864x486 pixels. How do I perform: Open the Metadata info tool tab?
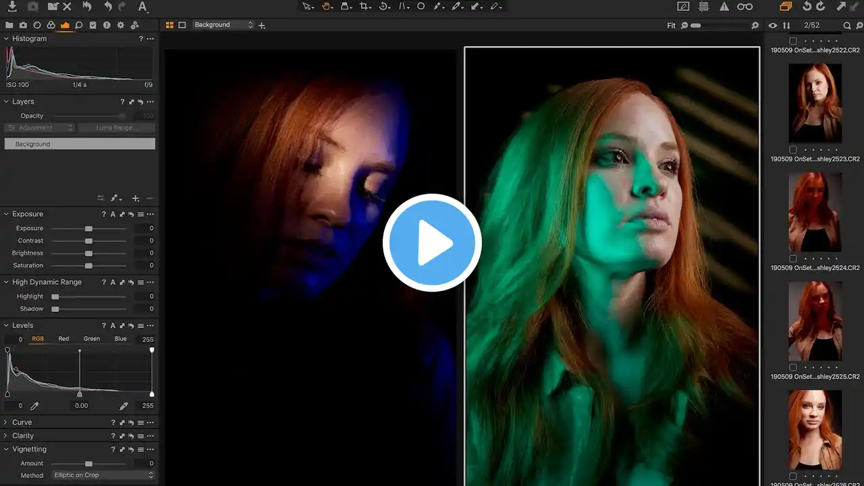click(x=107, y=25)
